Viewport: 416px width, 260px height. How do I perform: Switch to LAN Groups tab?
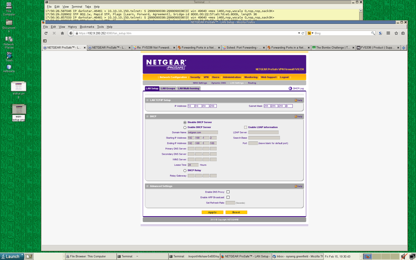click(x=168, y=88)
